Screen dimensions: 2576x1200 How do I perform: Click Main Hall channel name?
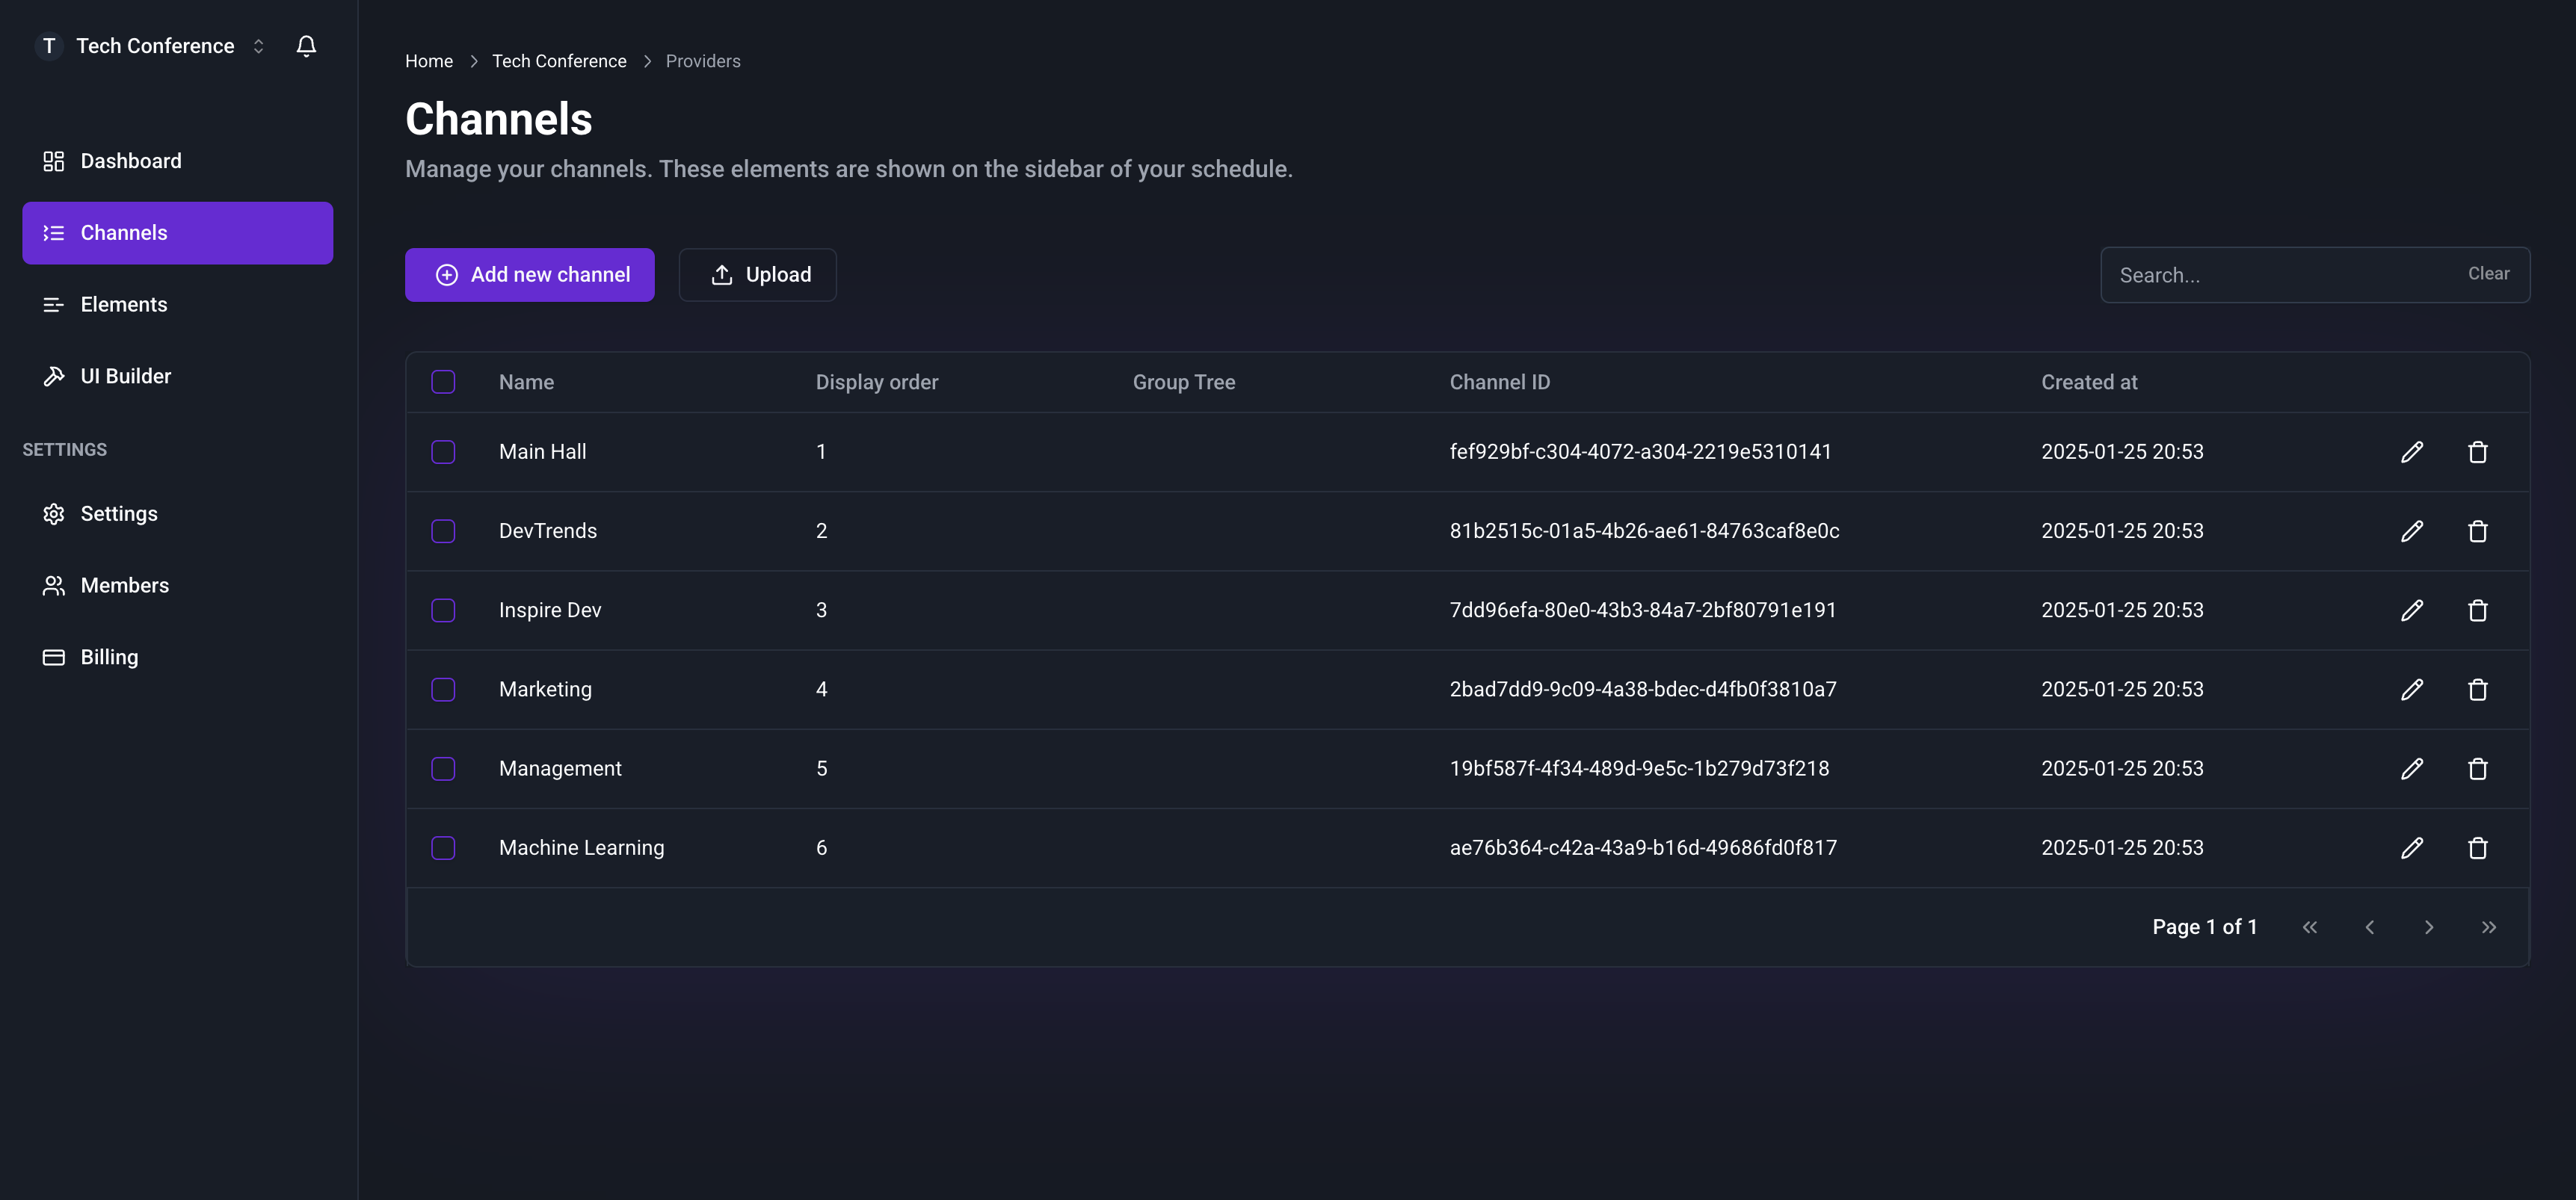[x=542, y=451]
